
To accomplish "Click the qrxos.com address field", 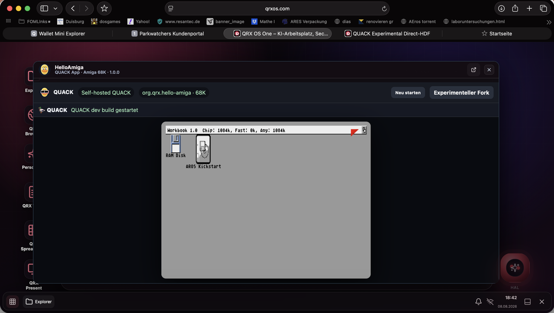I will [277, 9].
